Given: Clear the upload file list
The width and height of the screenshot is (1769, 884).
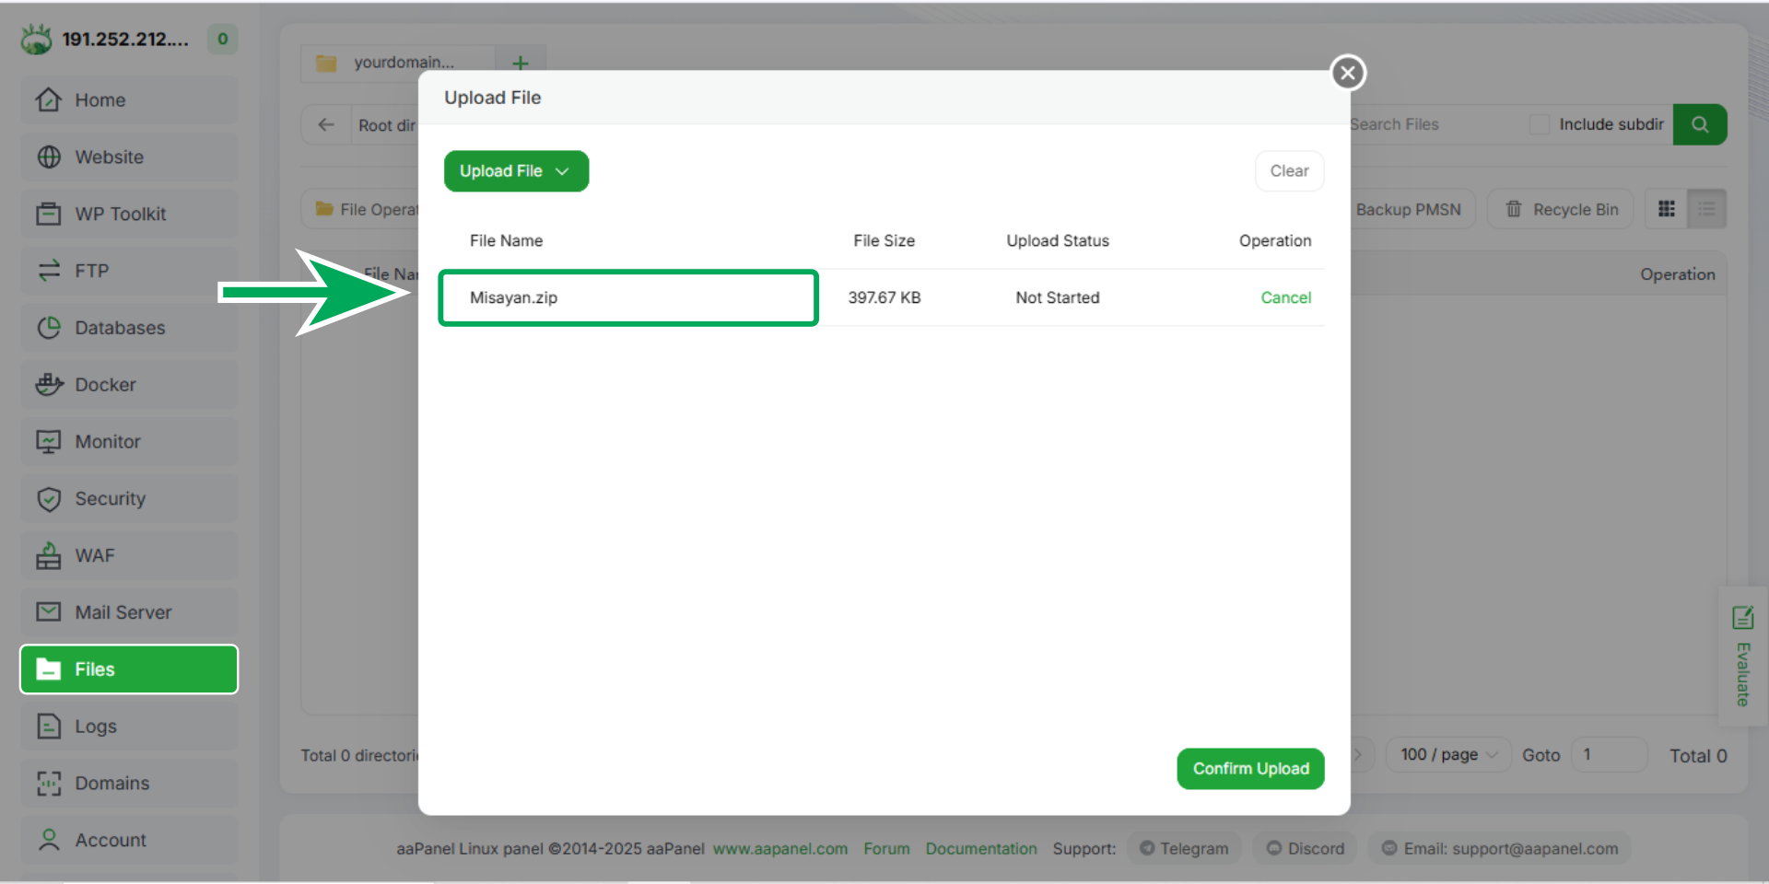Looking at the screenshot, I should tap(1288, 171).
